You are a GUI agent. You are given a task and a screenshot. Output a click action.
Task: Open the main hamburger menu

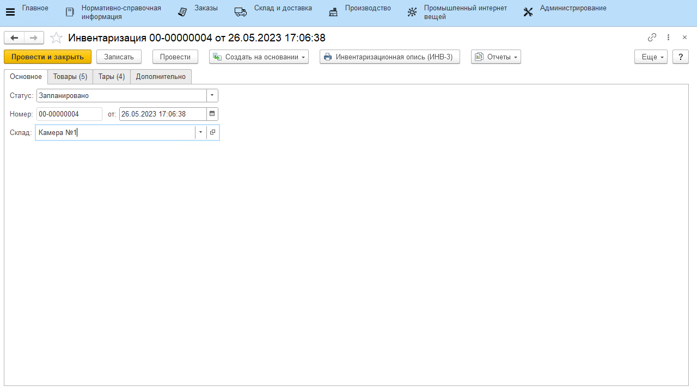click(10, 12)
